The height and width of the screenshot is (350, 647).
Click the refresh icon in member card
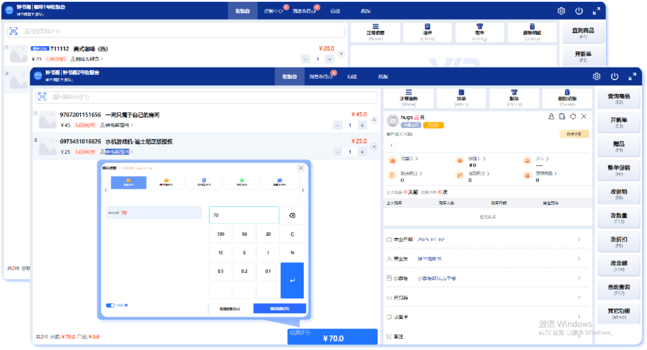pos(572,117)
